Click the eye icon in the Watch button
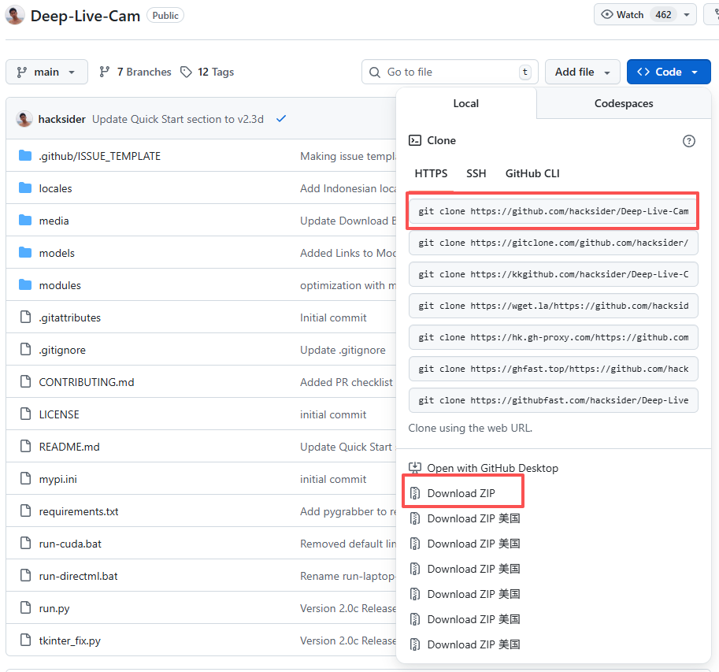This screenshot has height=672, width=719. 606,15
